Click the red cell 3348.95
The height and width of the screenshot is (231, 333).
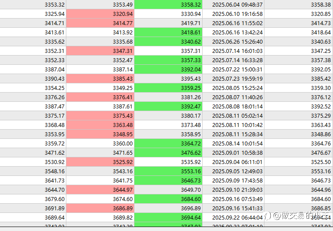pyautogui.click(x=100, y=134)
